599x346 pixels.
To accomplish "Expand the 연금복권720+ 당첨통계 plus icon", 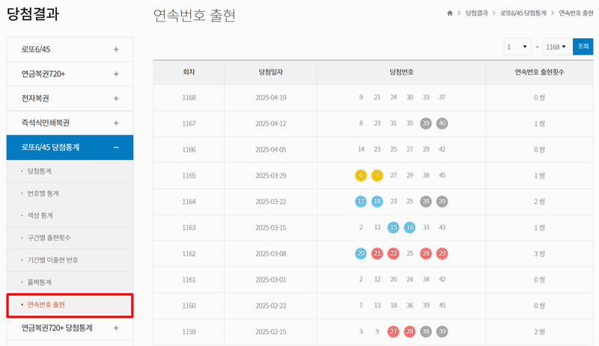I will tap(116, 327).
